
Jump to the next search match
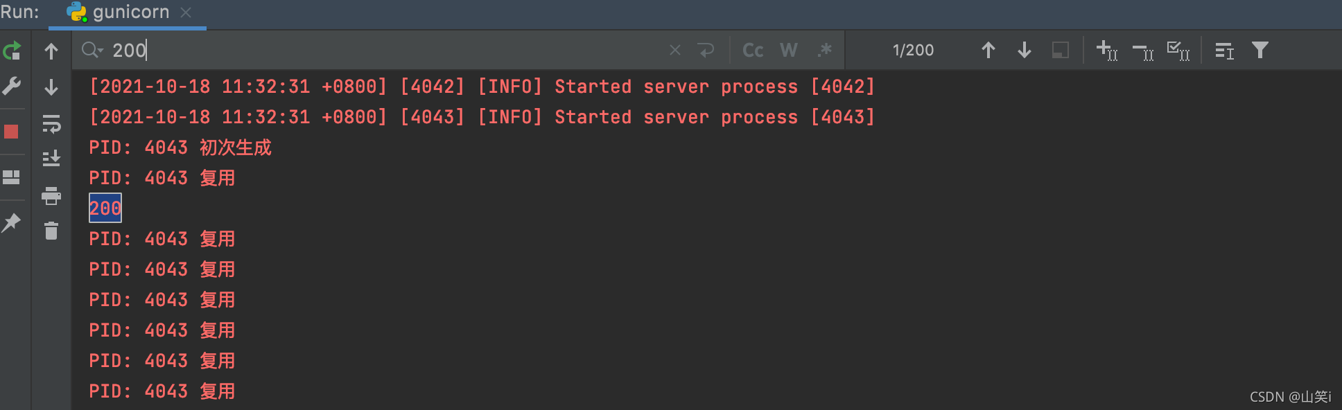[1024, 49]
